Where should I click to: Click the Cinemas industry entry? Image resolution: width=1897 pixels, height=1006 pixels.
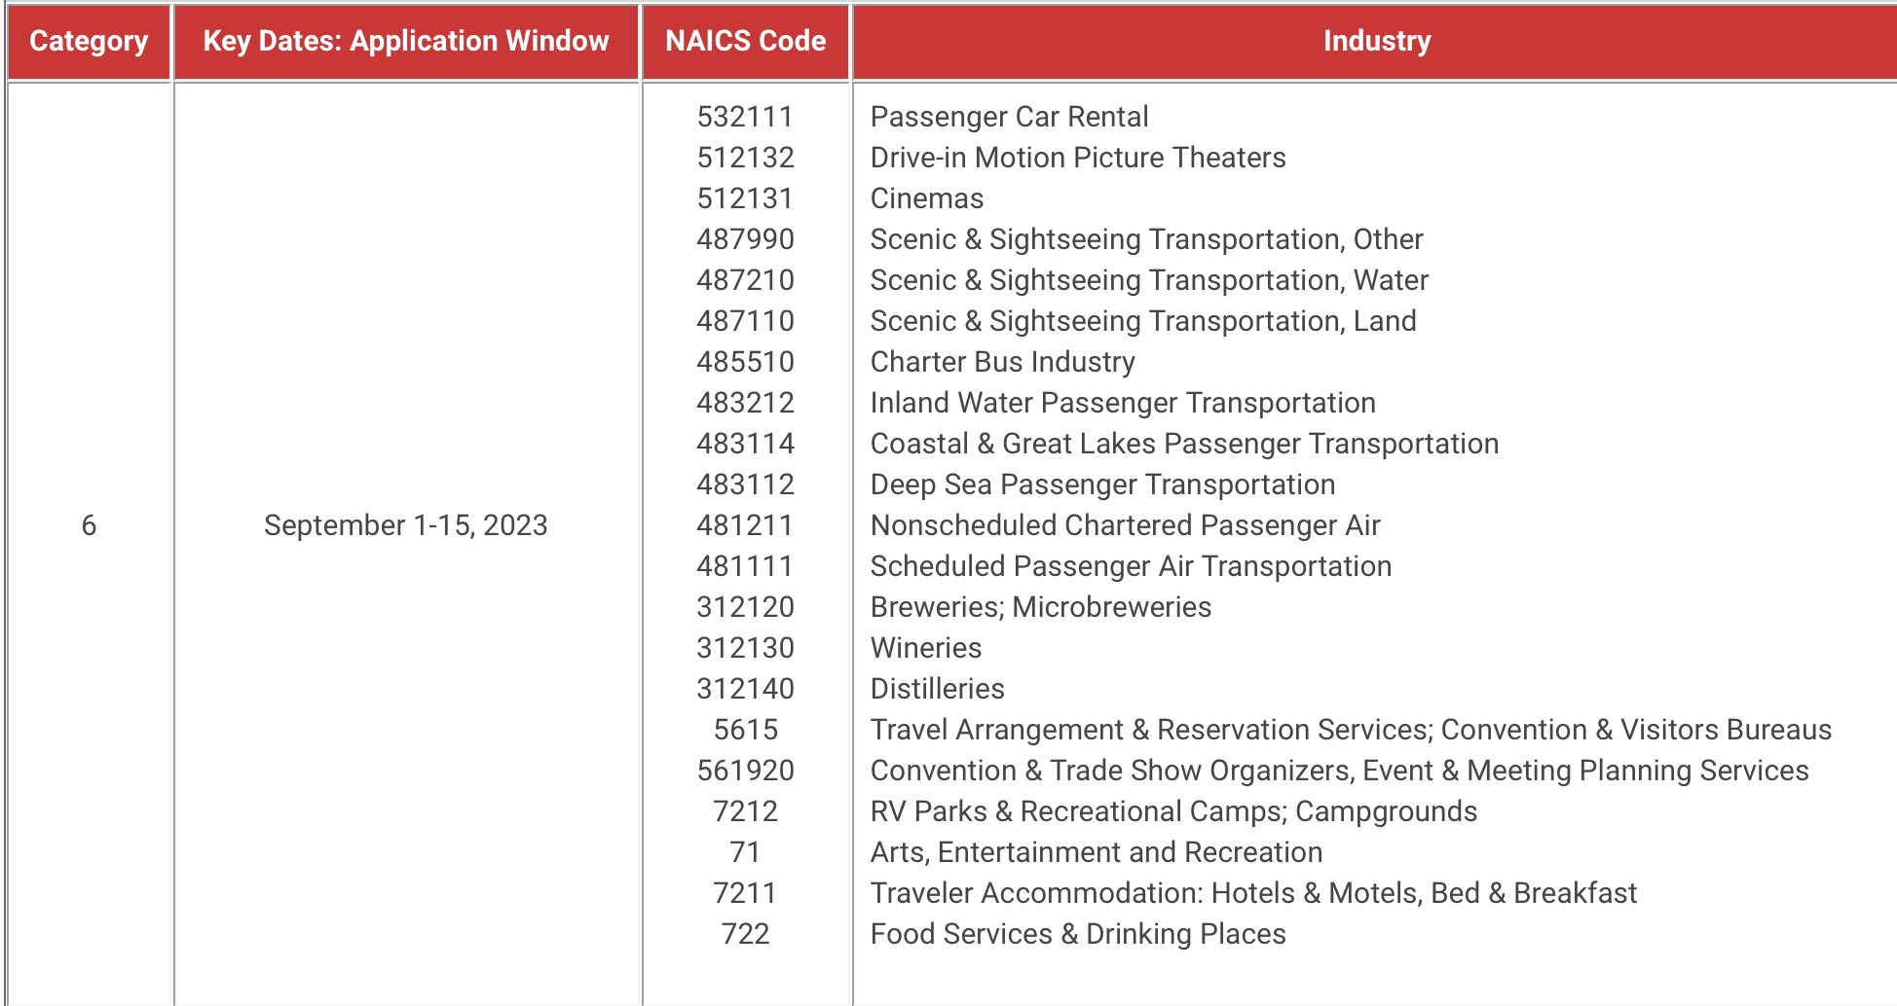(926, 198)
